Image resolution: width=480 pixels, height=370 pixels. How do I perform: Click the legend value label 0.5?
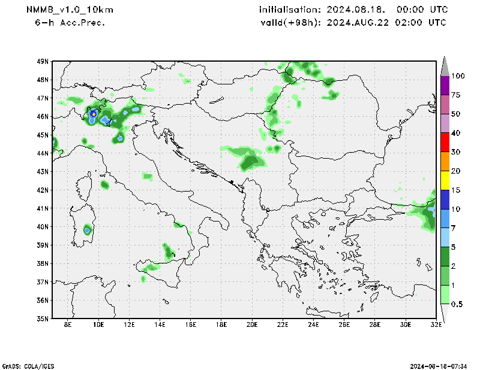457,304
